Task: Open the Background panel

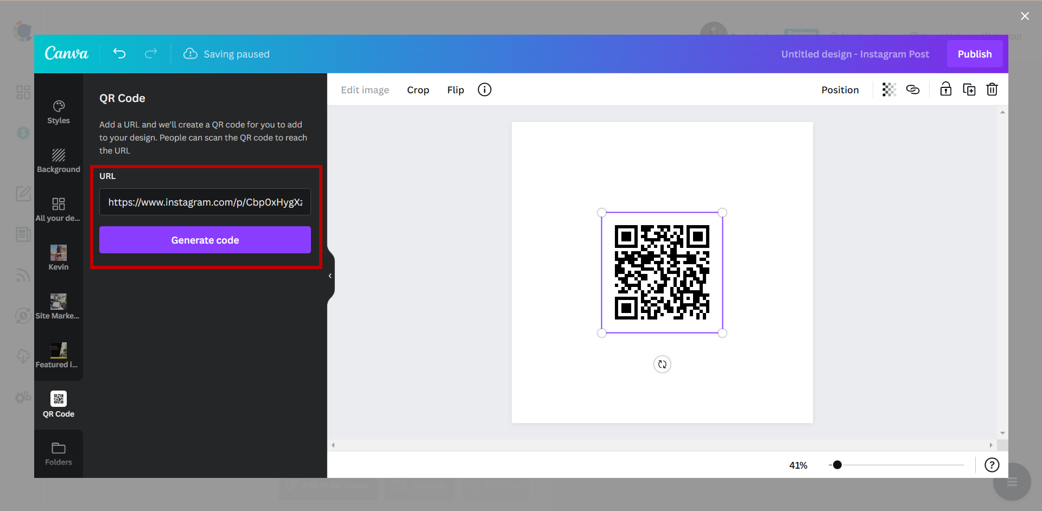Action: click(x=59, y=161)
